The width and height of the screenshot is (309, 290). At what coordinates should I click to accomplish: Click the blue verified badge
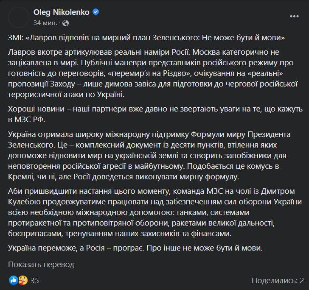[x=96, y=12]
